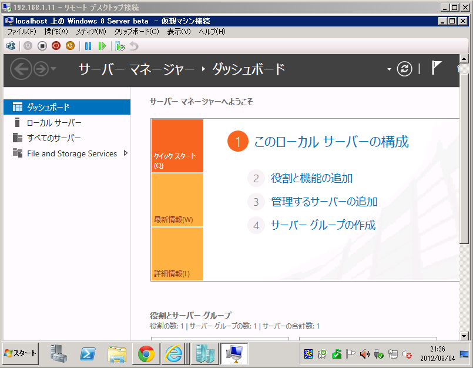Open the メディア(M) menu
Viewport: 473px width, 368px height.
coord(91,32)
